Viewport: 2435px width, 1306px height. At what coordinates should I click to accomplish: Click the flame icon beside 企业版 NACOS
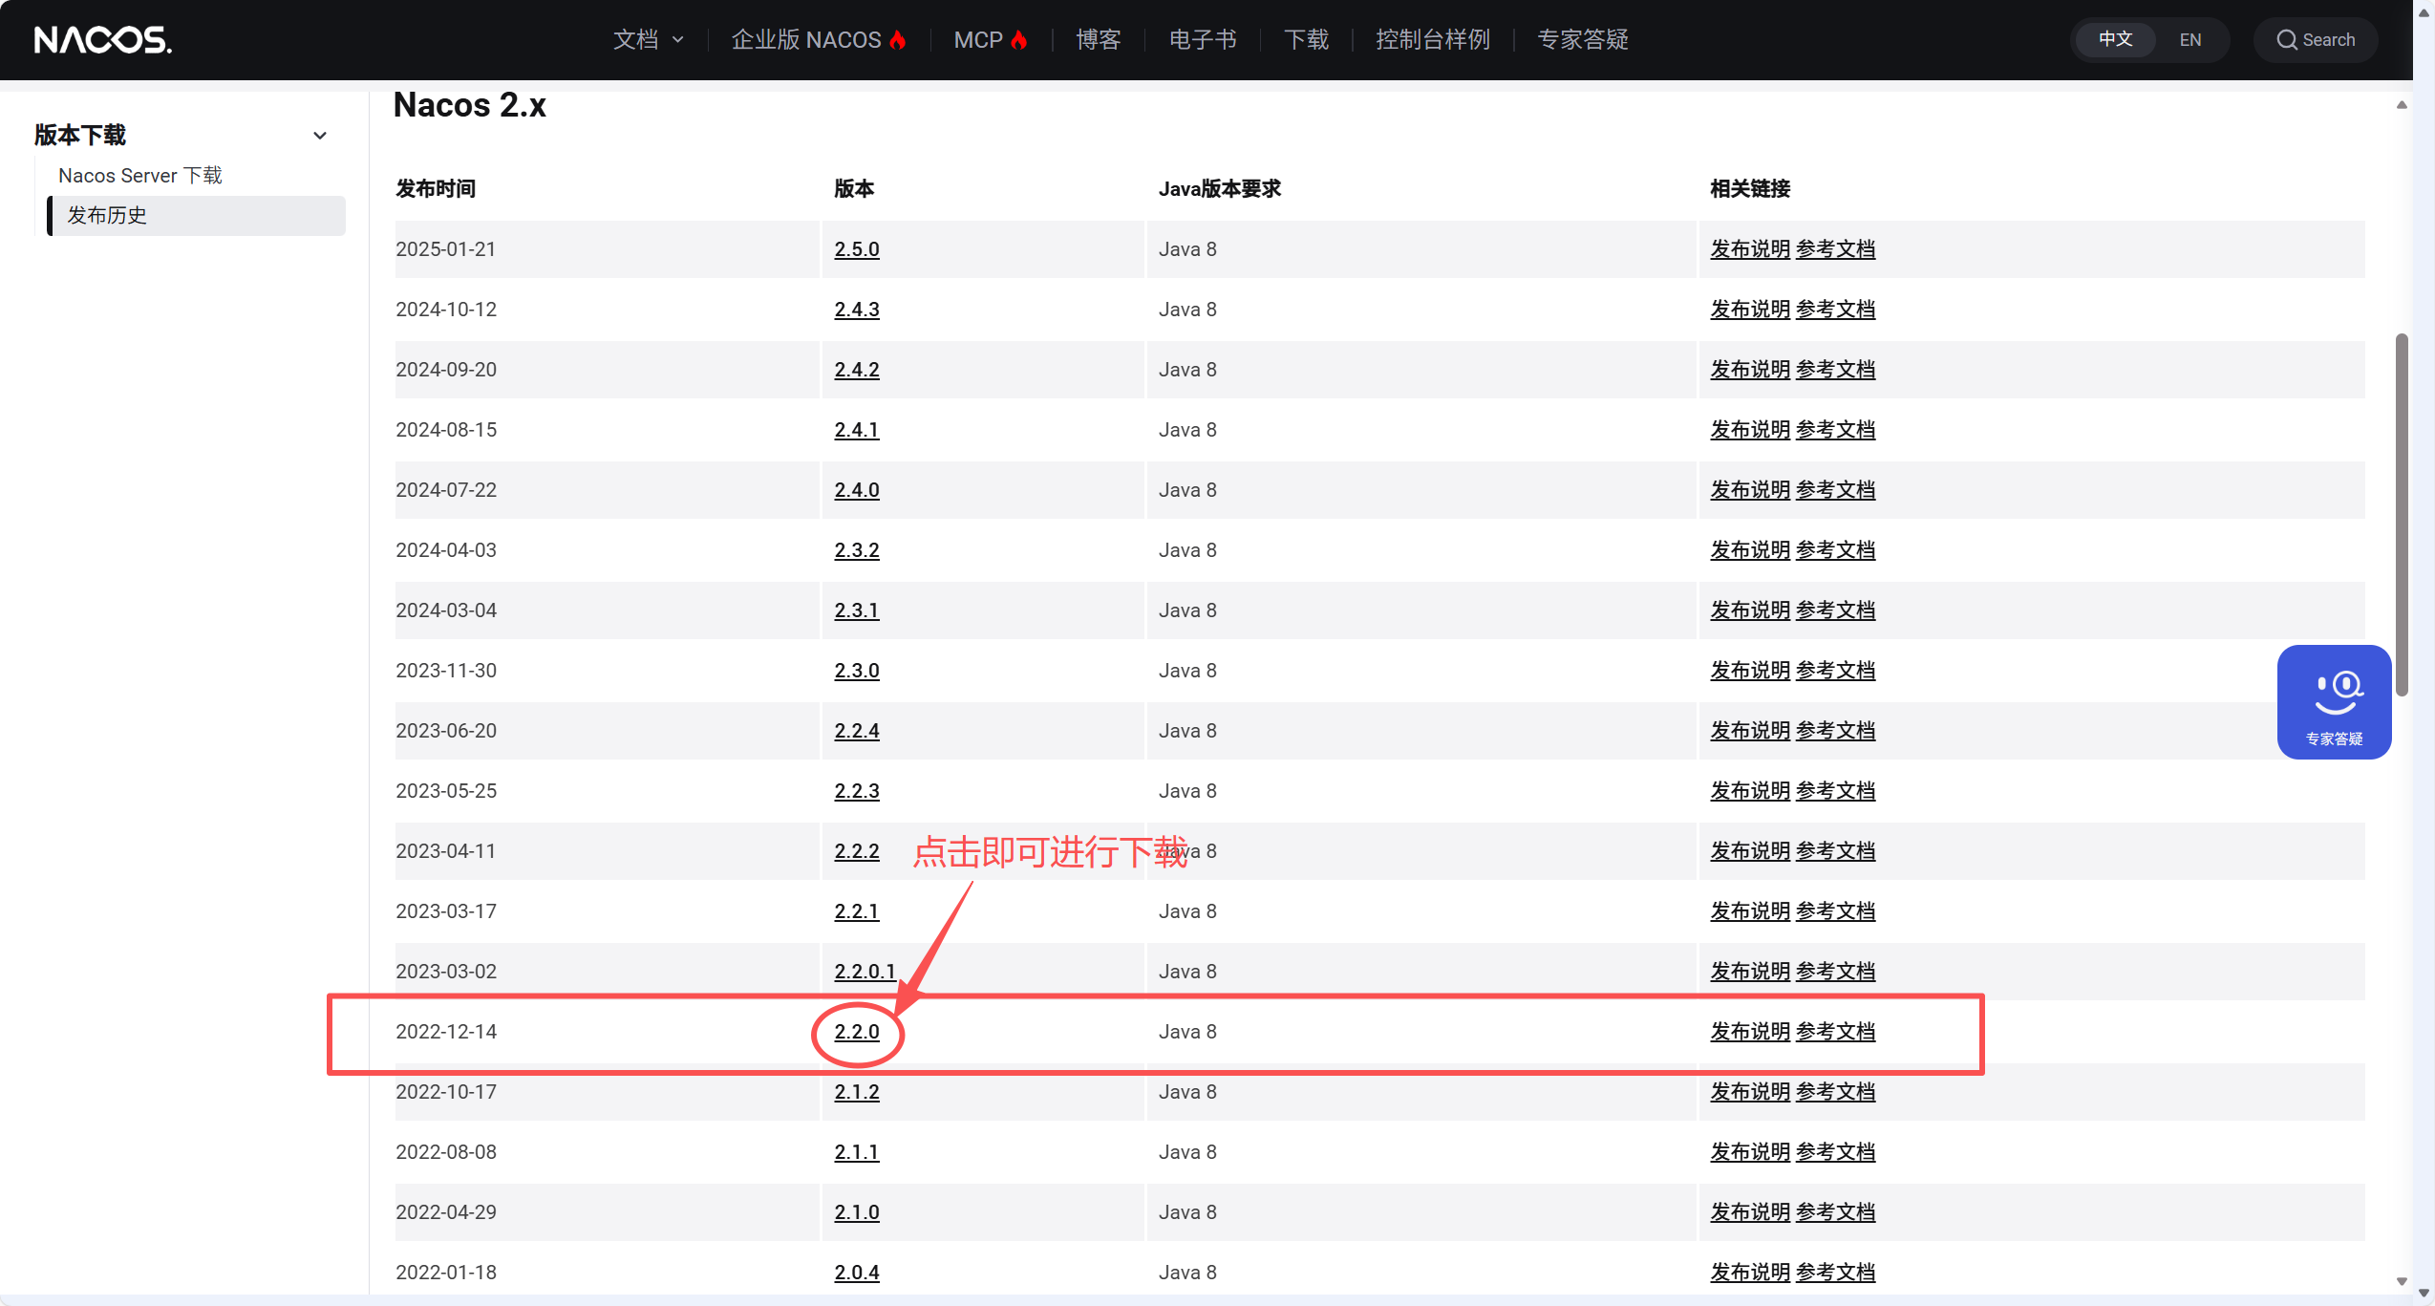pos(898,40)
